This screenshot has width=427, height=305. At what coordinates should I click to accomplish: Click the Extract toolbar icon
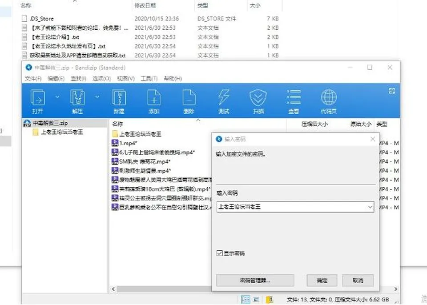(x=77, y=98)
